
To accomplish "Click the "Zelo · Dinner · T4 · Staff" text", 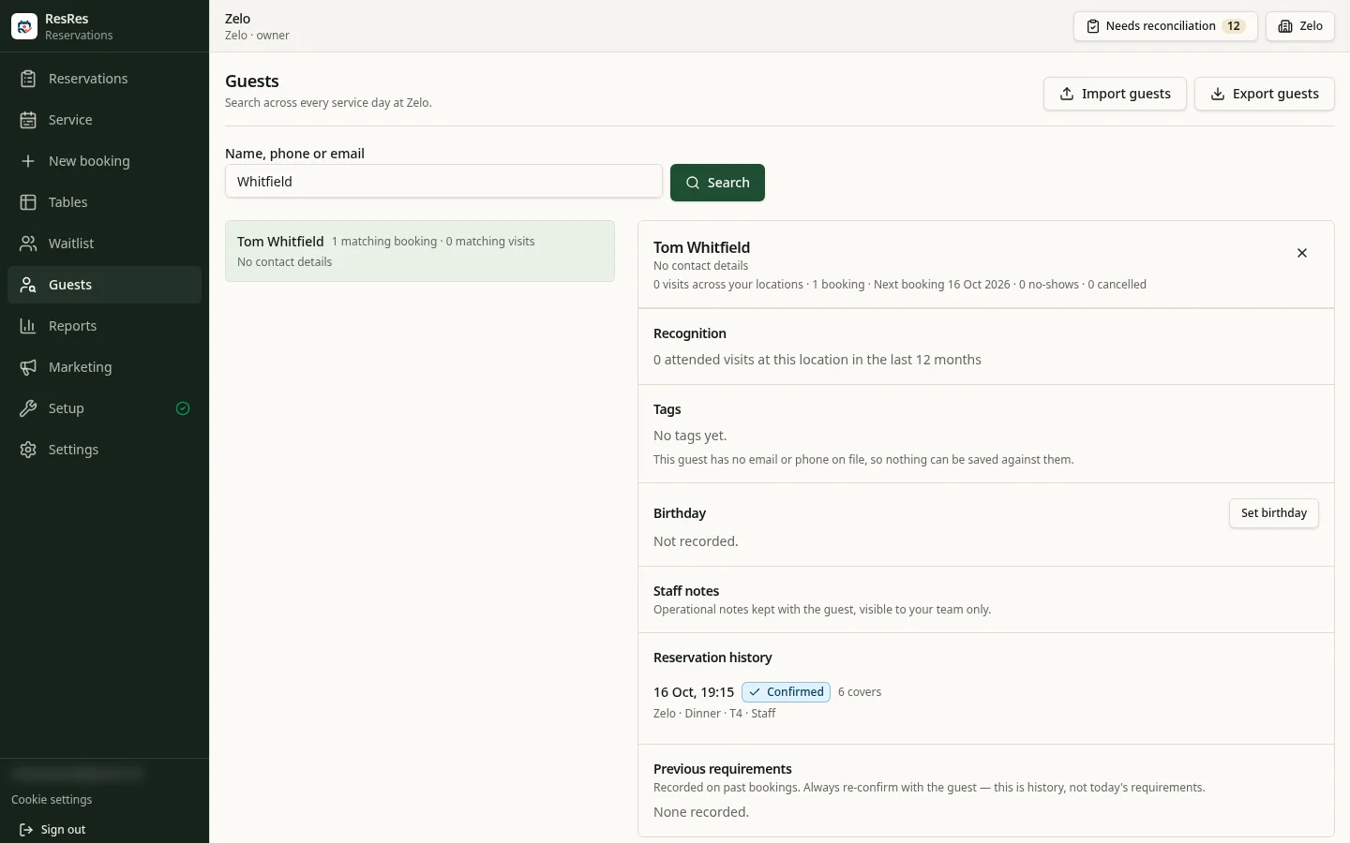I will point(714,714).
